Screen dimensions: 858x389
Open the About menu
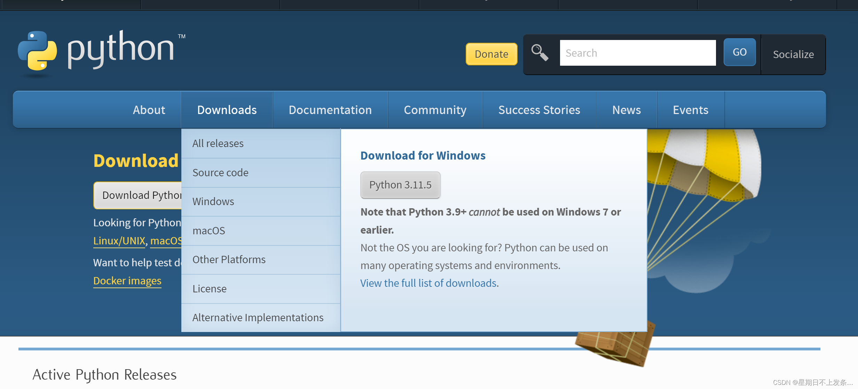tap(149, 110)
